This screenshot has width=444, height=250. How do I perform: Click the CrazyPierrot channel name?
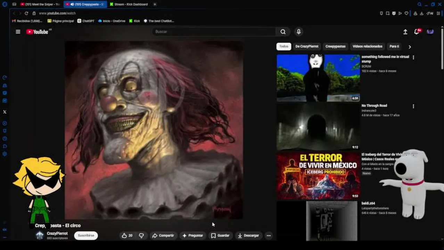pyautogui.click(x=57, y=233)
